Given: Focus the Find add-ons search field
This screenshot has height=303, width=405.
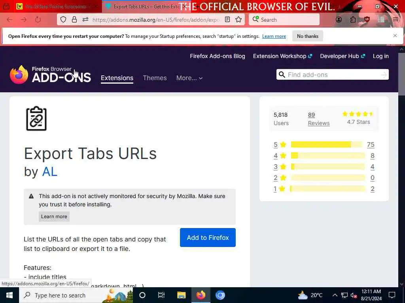Looking at the screenshot, I should click(x=332, y=75).
